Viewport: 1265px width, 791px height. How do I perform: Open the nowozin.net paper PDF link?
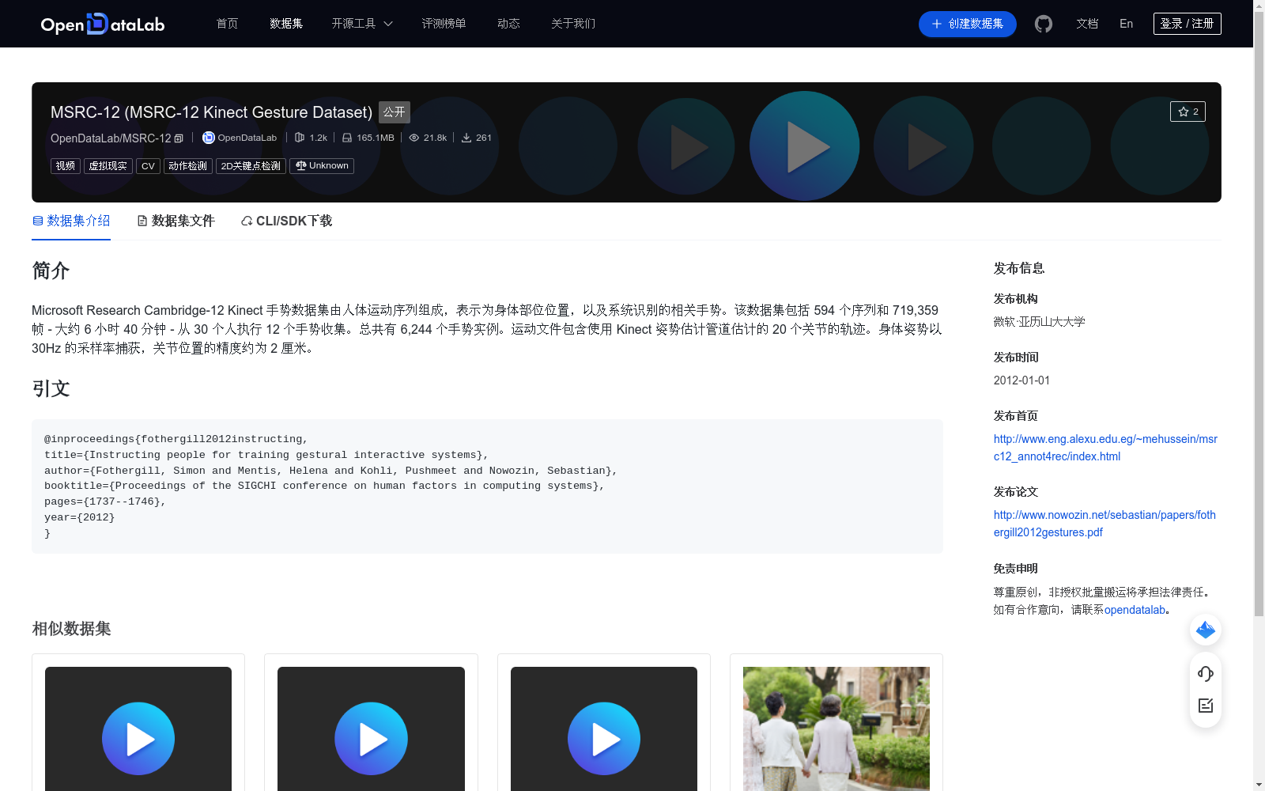[1105, 524]
